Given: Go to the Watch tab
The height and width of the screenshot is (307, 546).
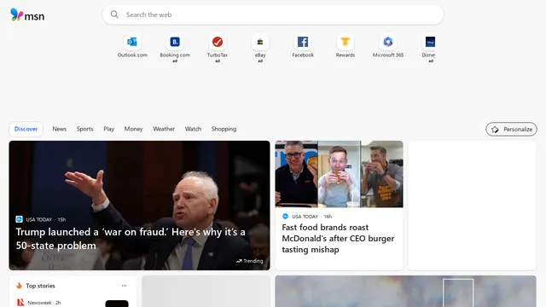Looking at the screenshot, I should [193, 129].
